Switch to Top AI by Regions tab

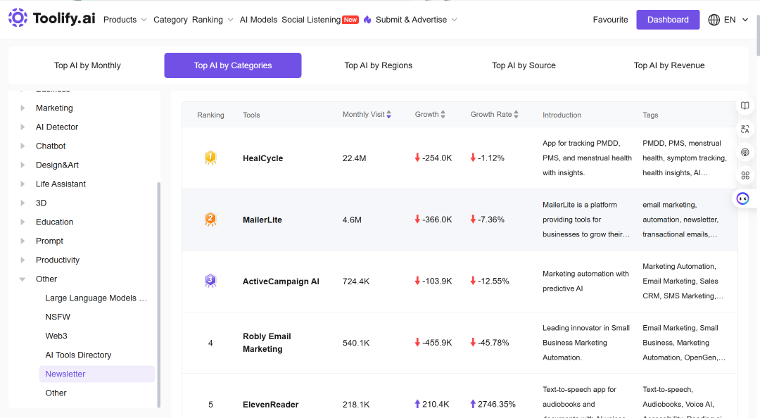click(379, 65)
